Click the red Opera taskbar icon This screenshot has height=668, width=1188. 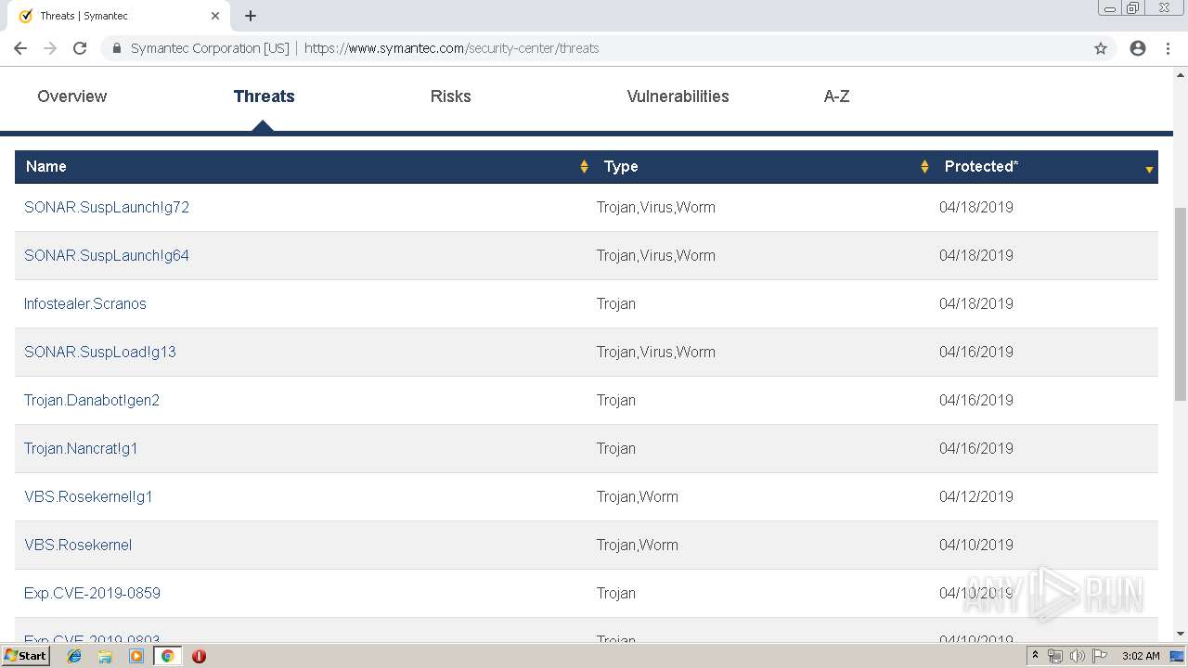199,656
